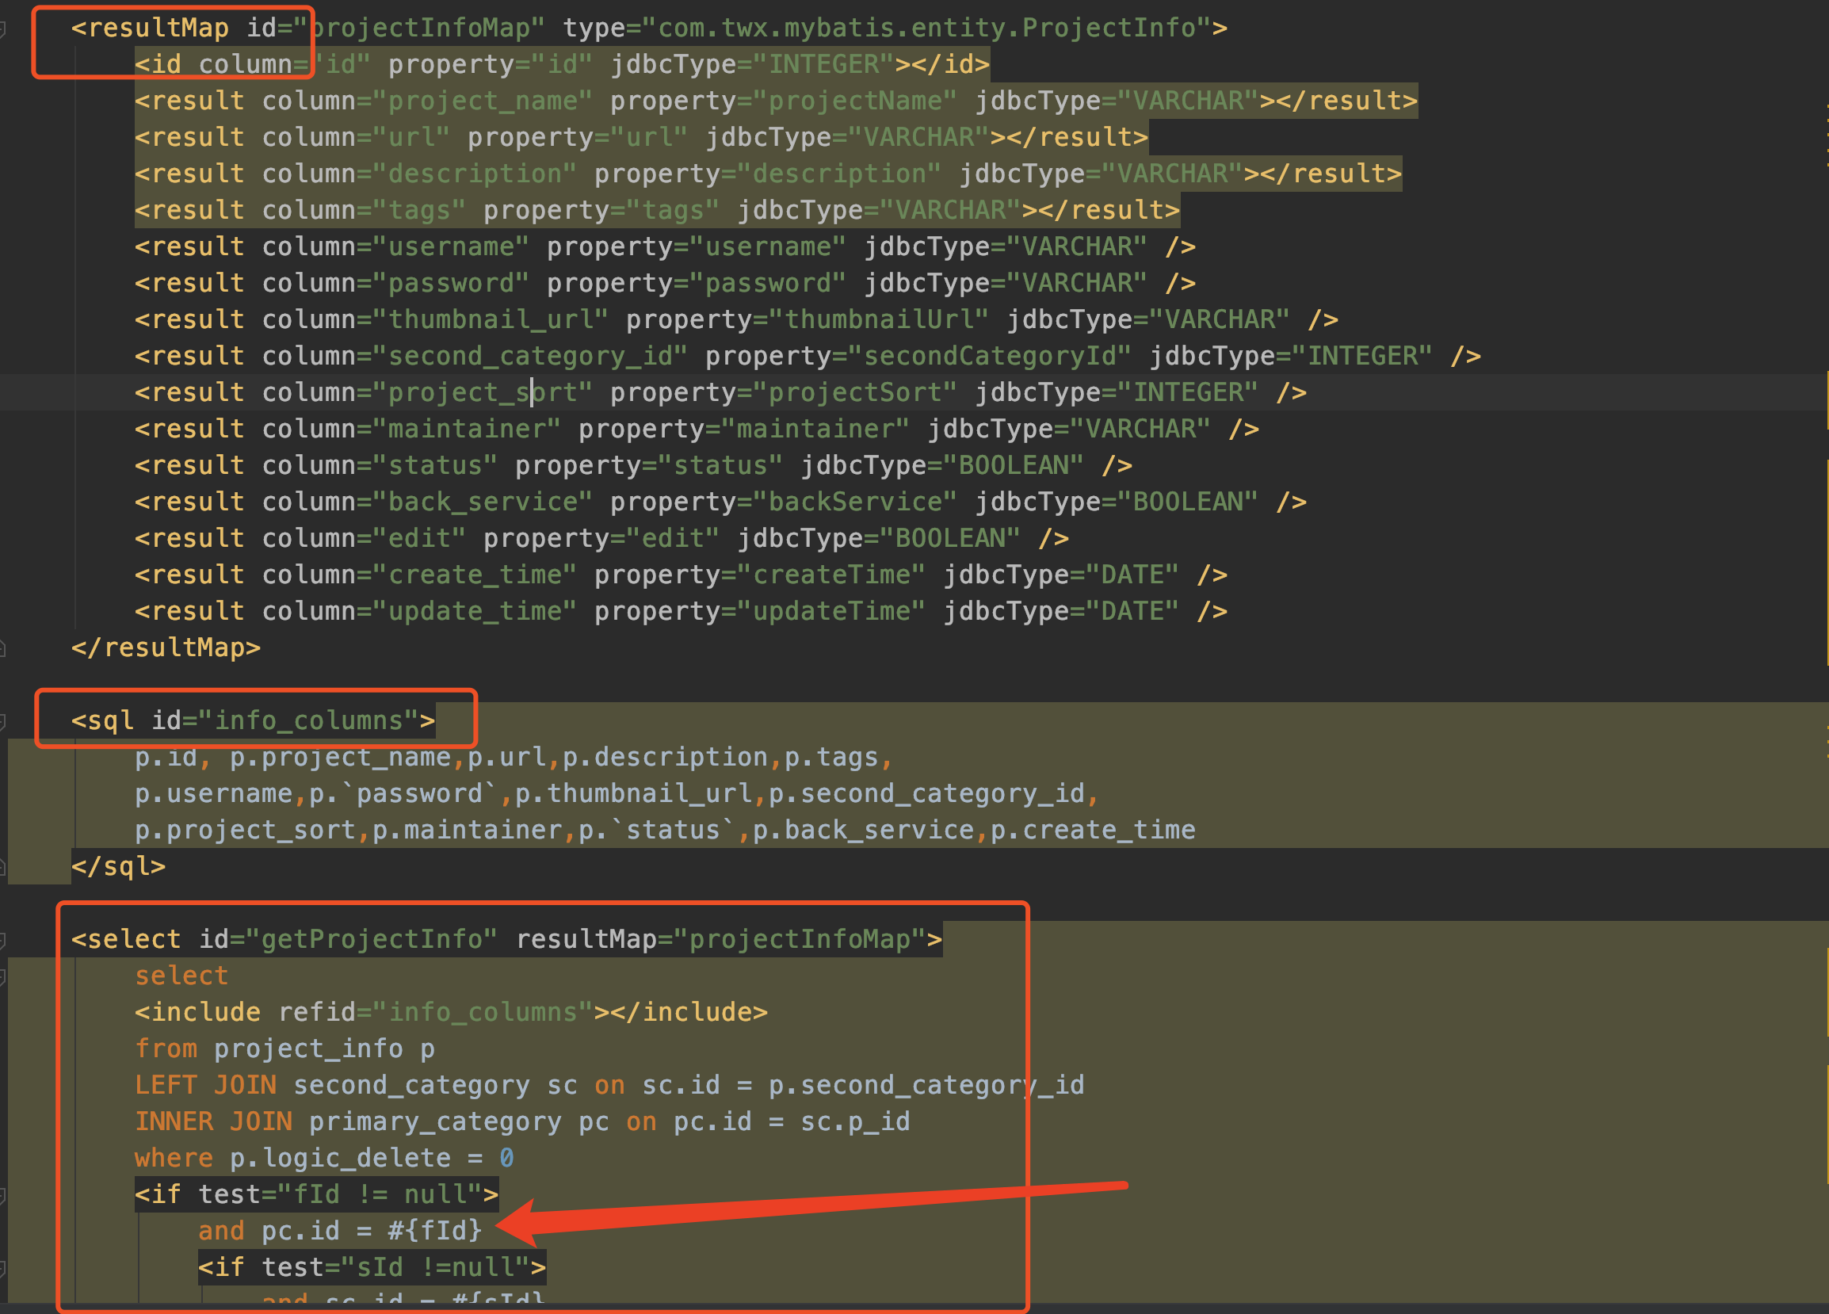Place cursor on thumbnail_url column value
The image size is (1829, 1314).
[x=490, y=320]
